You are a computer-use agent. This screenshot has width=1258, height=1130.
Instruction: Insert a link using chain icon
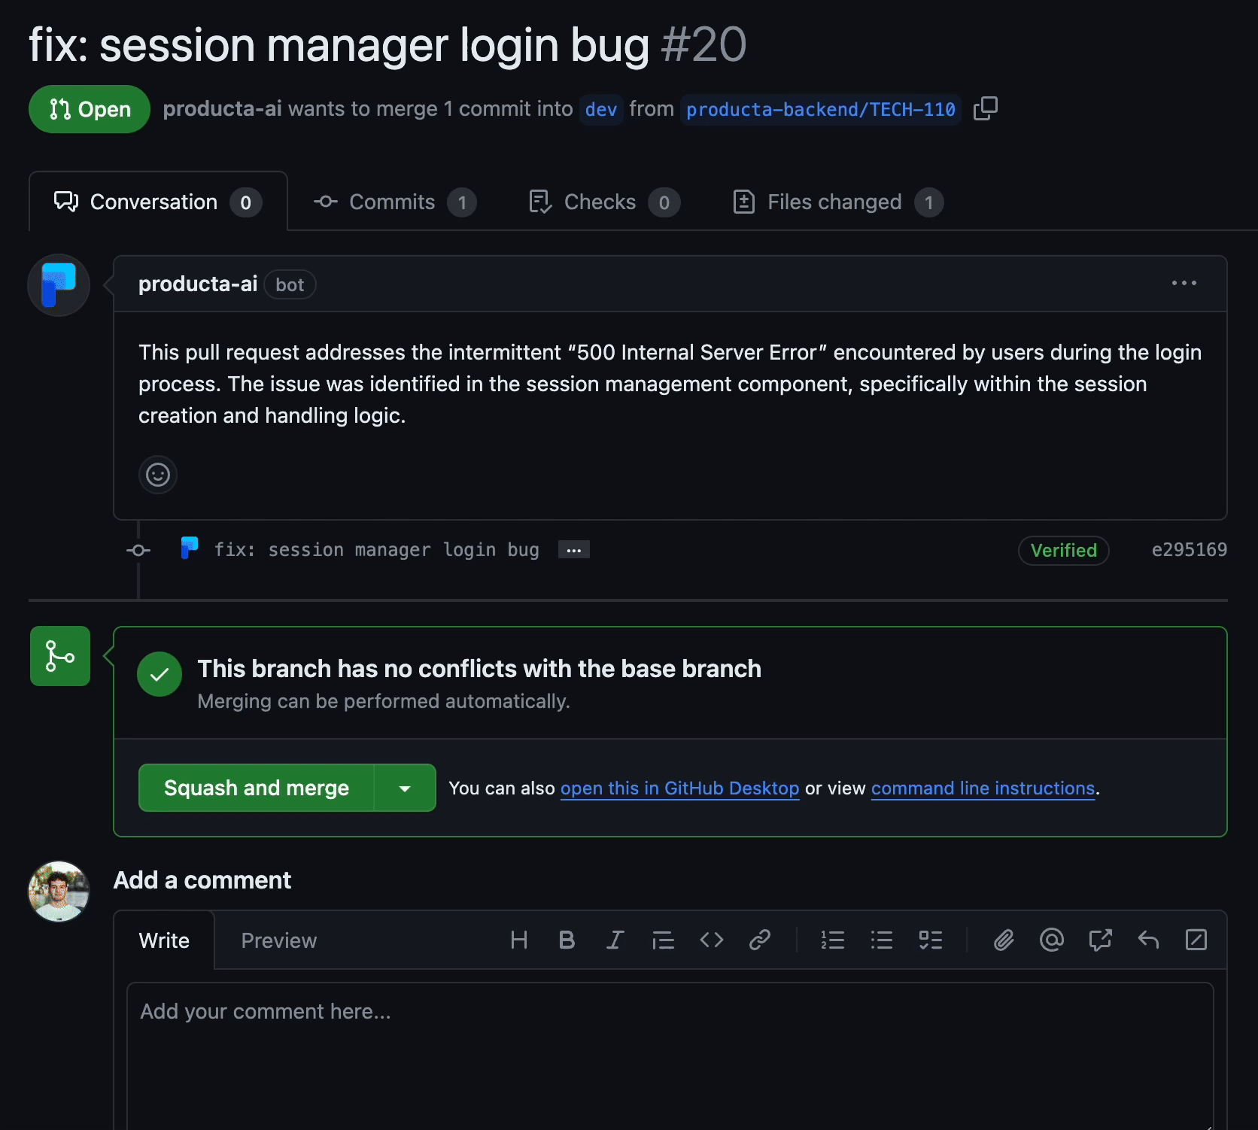[759, 940]
